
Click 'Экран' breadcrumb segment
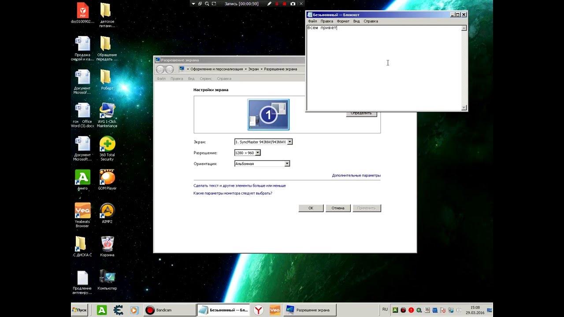(x=253, y=69)
